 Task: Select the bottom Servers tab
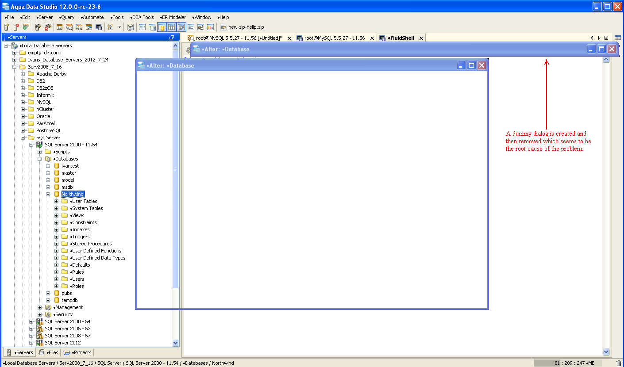click(x=20, y=352)
